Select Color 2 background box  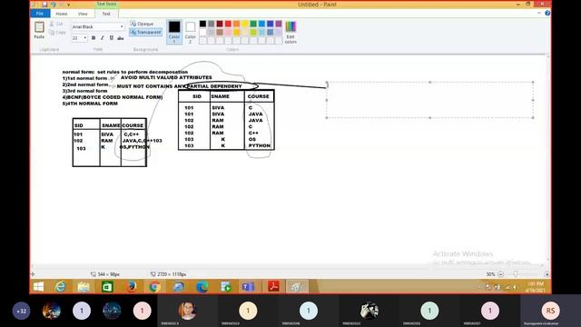[x=190, y=33]
